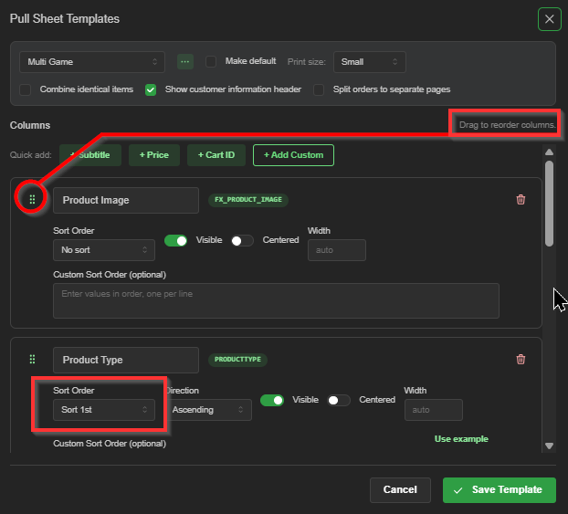This screenshot has width=568, height=514.
Task: Open the green three-dot template options menu
Action: click(185, 61)
